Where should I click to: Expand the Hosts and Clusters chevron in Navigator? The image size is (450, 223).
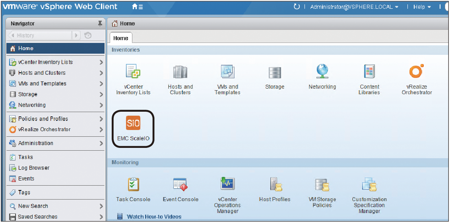(x=101, y=73)
